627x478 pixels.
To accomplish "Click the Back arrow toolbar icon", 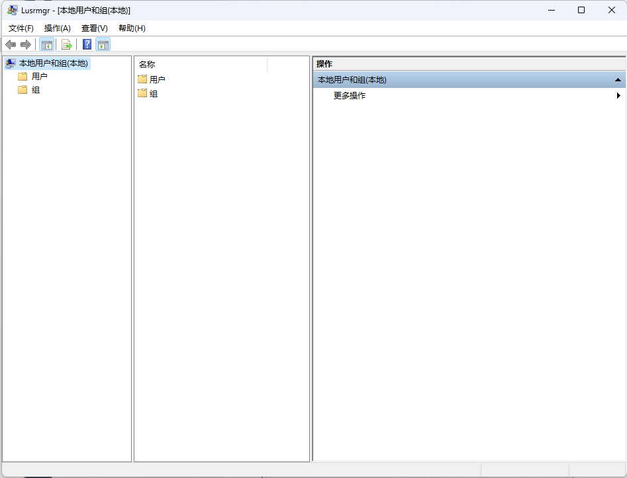I will point(11,44).
